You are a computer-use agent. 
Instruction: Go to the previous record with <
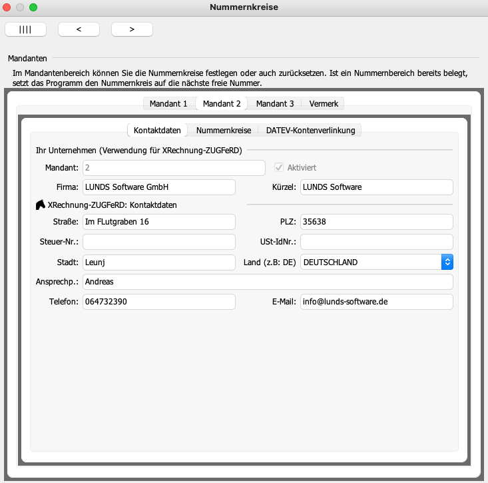[x=79, y=29]
